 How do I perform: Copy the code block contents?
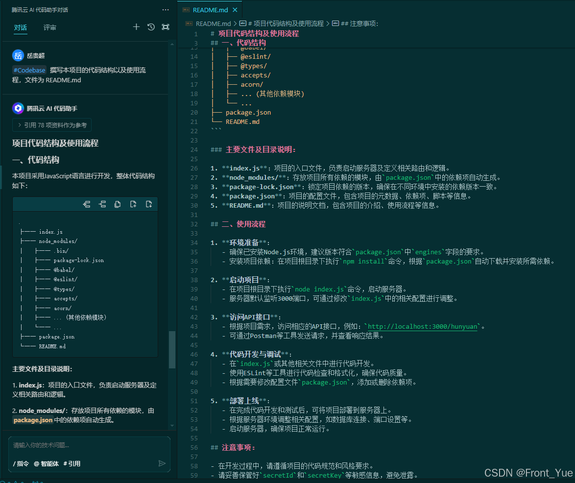click(x=118, y=204)
